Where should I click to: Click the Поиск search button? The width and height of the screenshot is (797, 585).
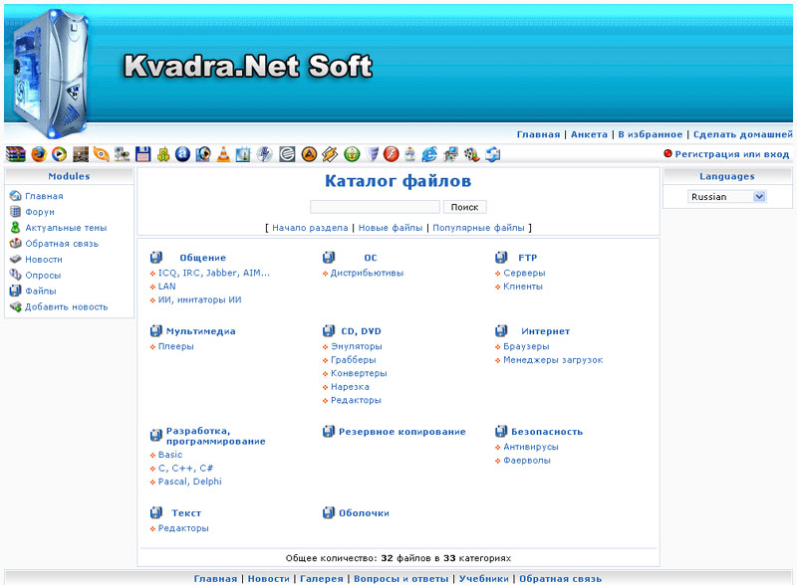pyautogui.click(x=464, y=207)
